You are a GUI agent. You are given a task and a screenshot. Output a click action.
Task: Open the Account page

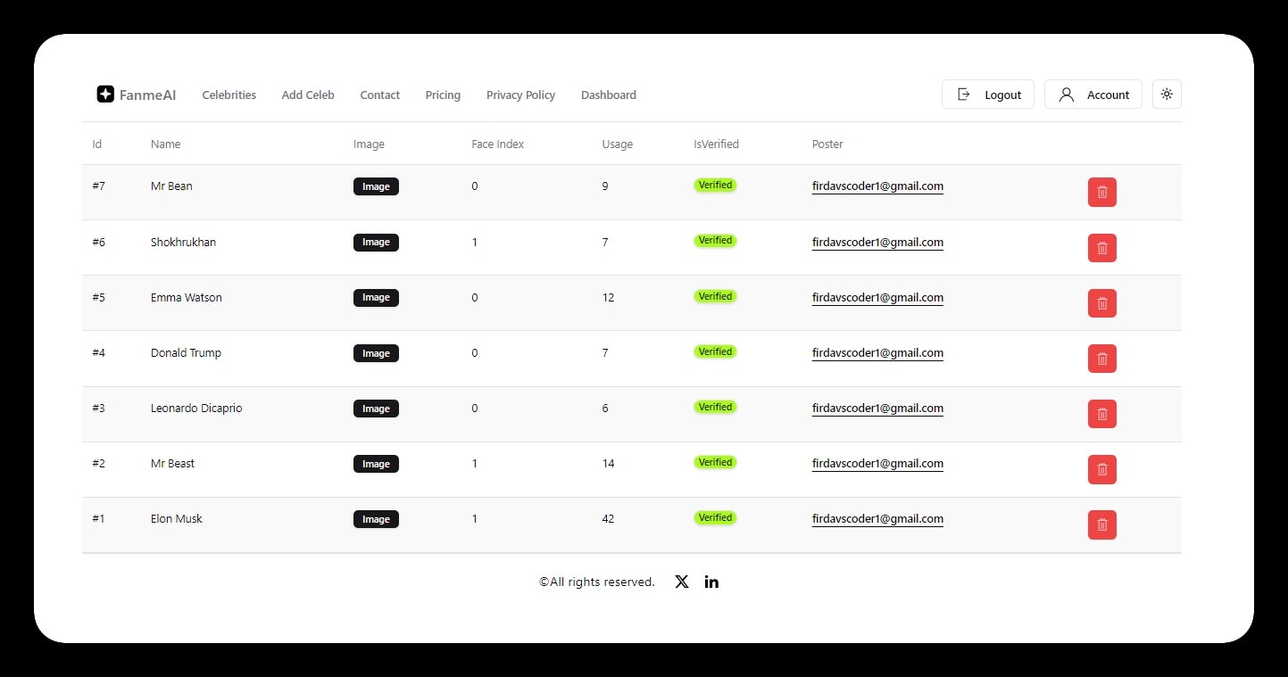[x=1093, y=94]
